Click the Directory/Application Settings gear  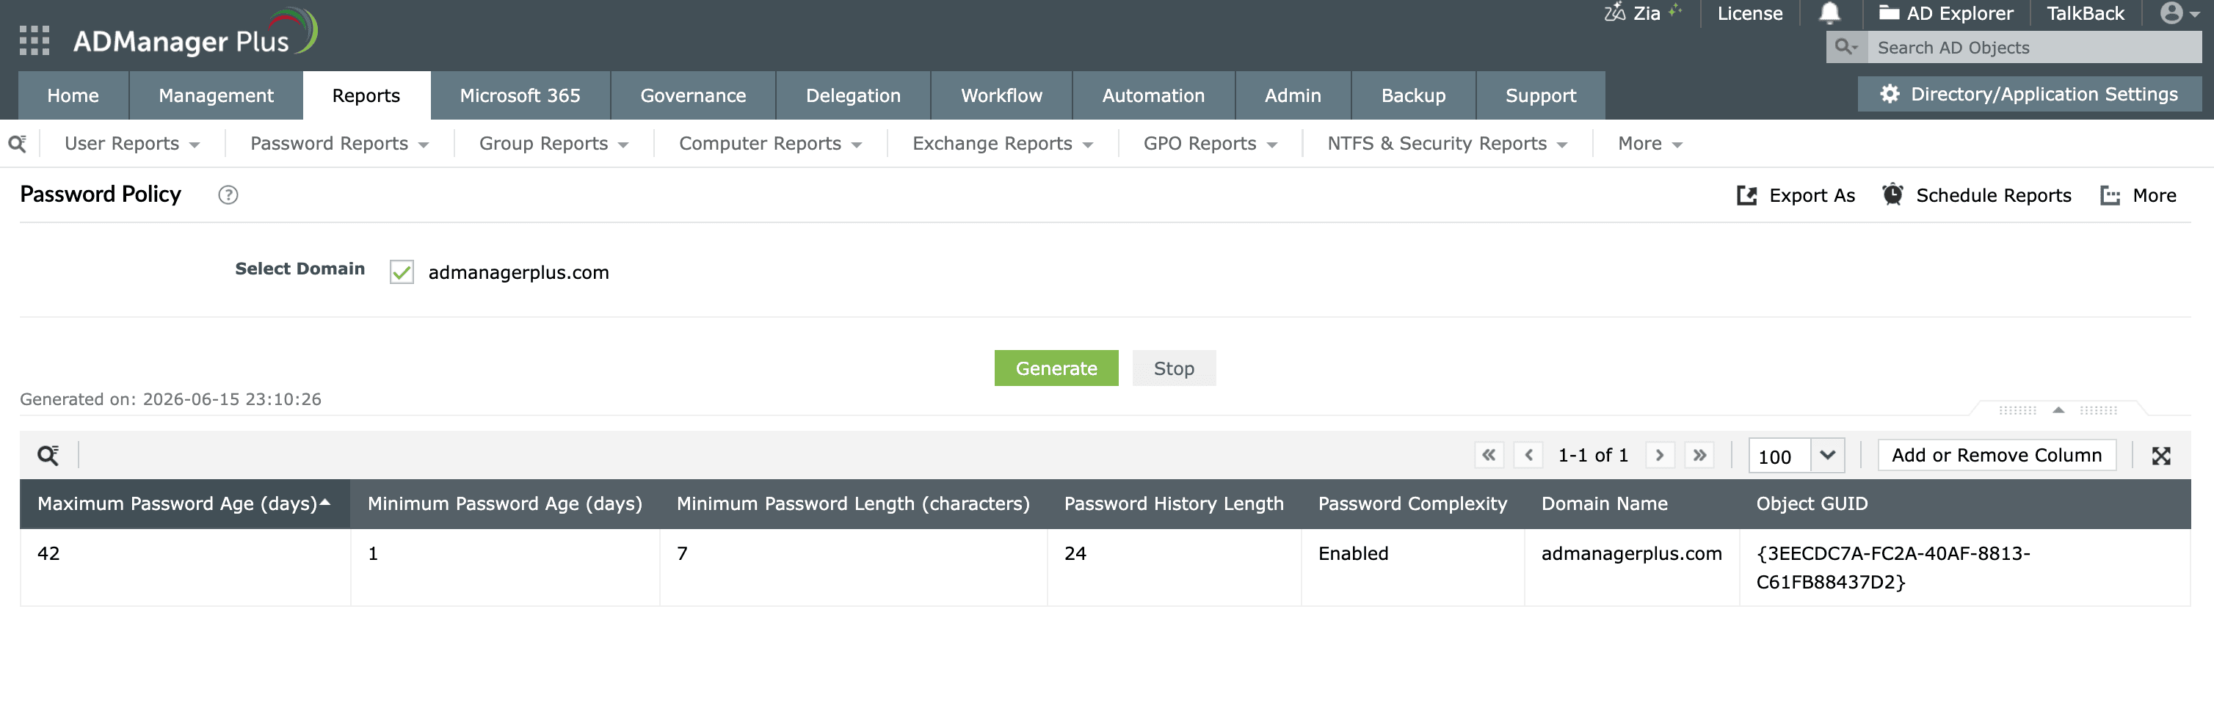pos(1889,94)
